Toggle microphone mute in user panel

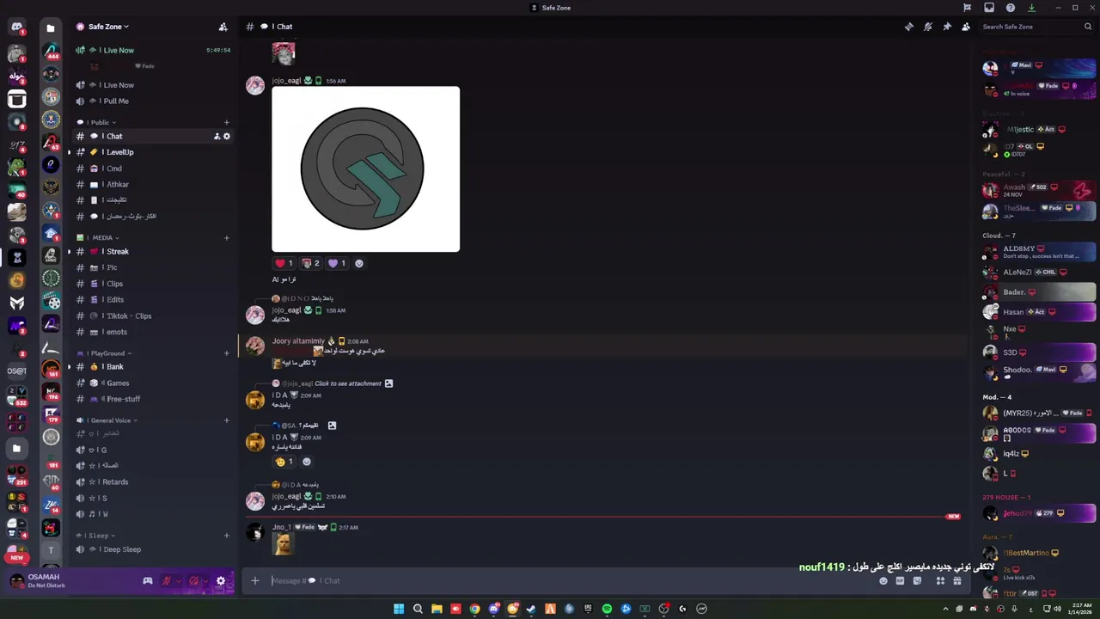pos(167,581)
